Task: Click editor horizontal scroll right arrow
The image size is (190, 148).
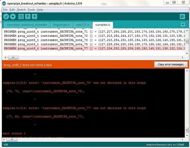Action: coord(183,58)
